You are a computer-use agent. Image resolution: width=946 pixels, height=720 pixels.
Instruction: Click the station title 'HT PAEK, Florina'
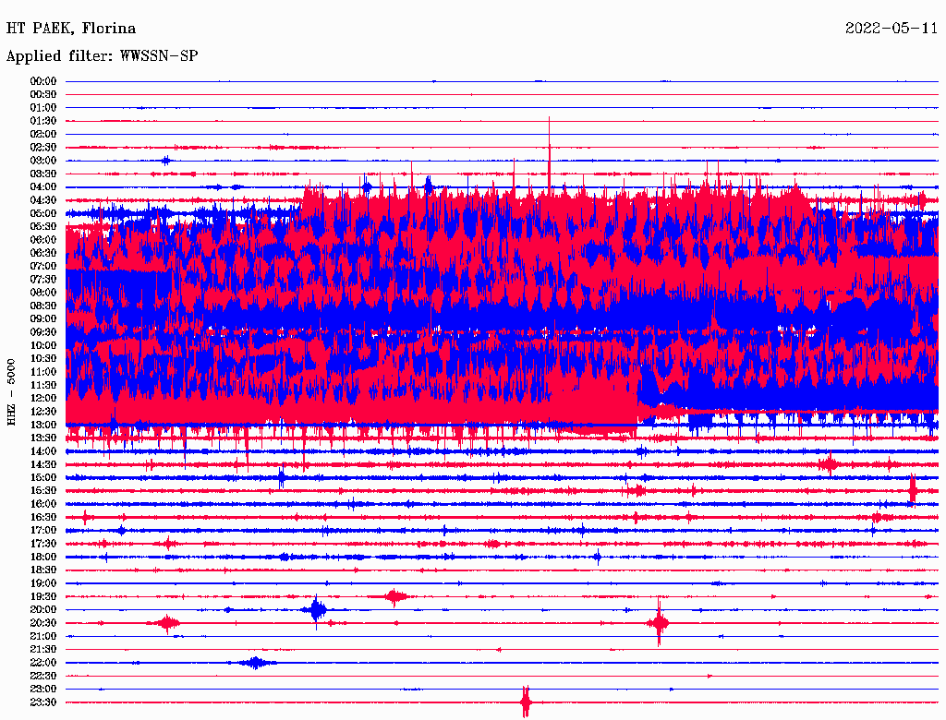[x=70, y=29]
